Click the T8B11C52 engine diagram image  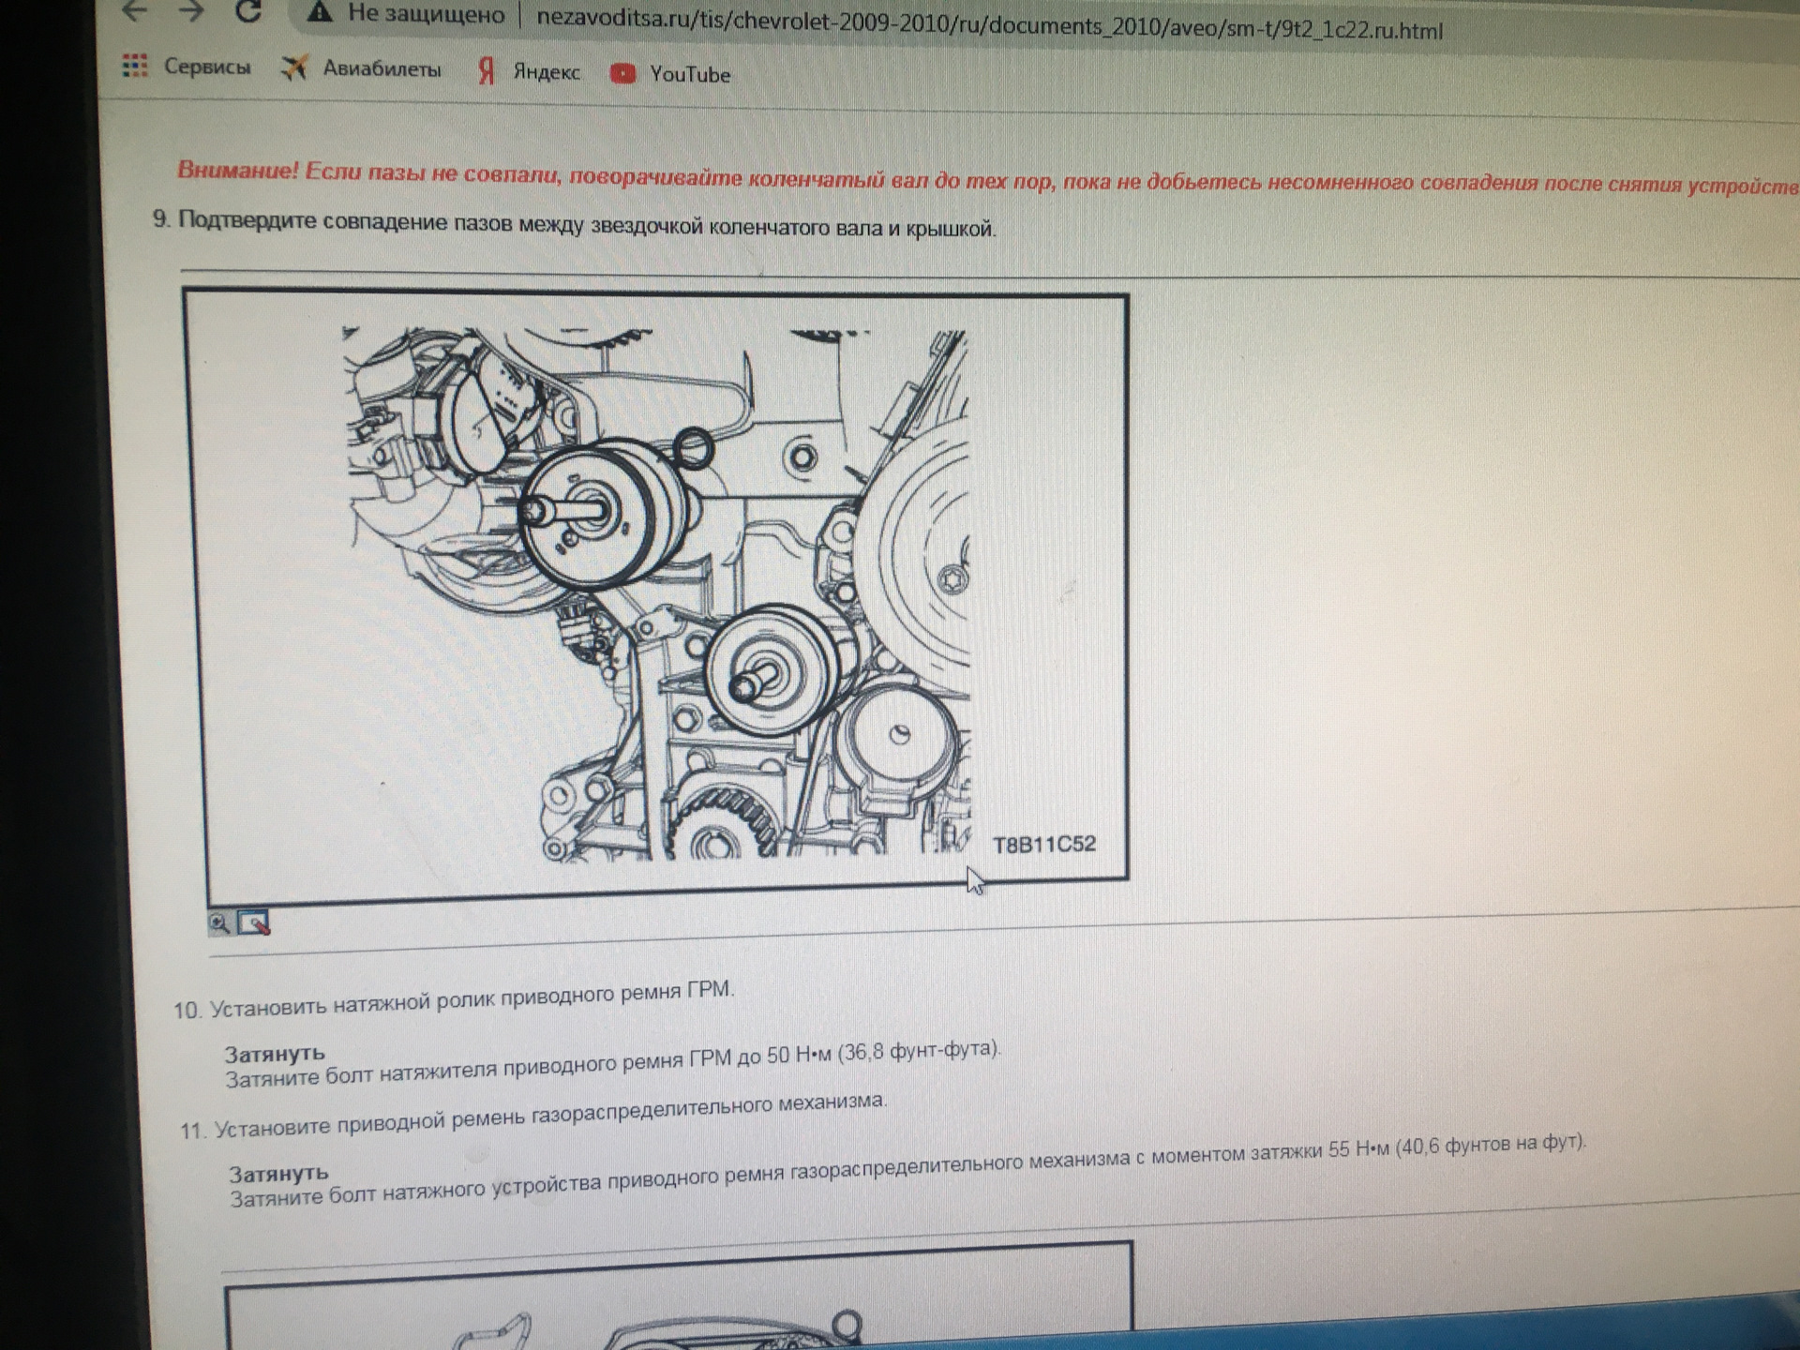(656, 591)
